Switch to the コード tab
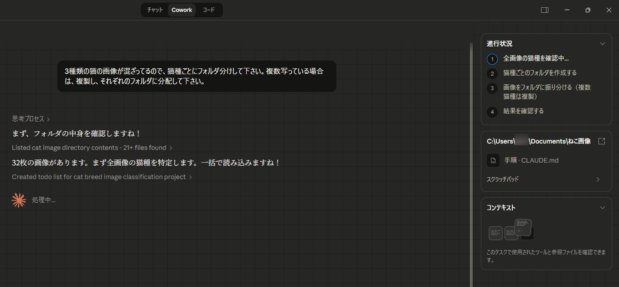619x287 pixels. click(208, 10)
